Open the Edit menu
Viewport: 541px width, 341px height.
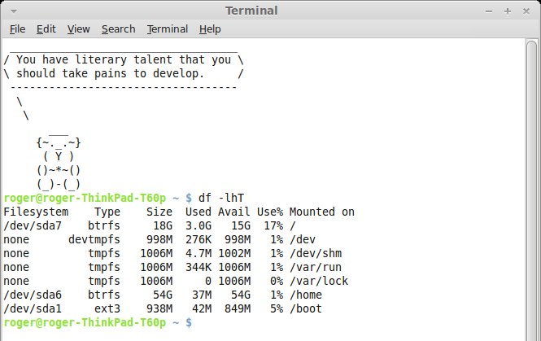tap(46, 29)
